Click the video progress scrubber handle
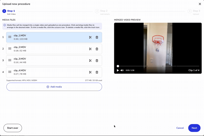204x136 pixels. (x=118, y=66)
